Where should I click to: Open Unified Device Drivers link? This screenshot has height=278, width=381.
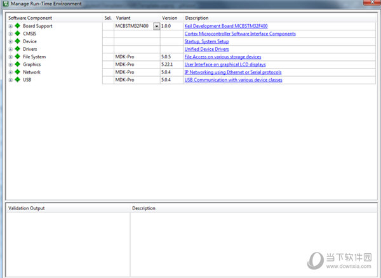[206, 49]
